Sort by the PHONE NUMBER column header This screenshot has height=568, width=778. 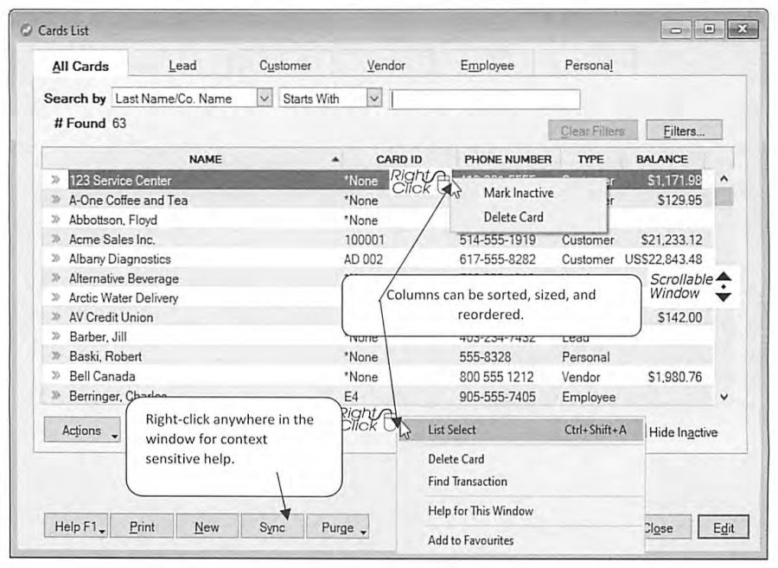click(507, 159)
